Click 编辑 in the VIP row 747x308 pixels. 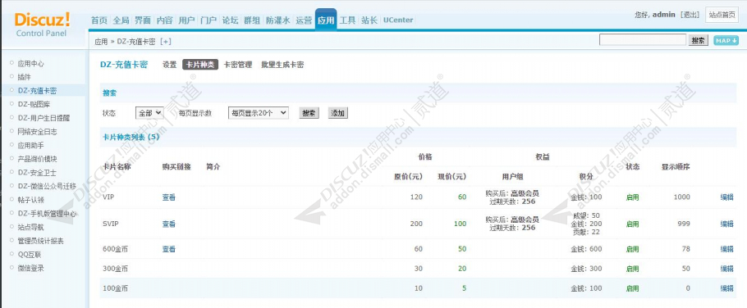(x=726, y=197)
